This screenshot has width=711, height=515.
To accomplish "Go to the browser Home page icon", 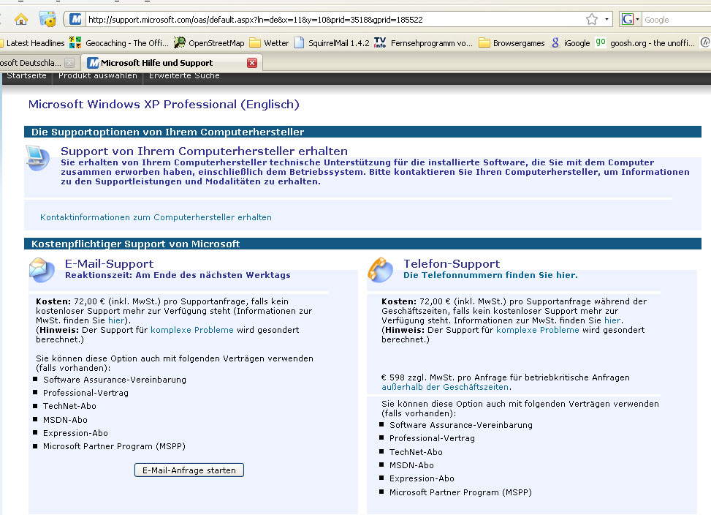I will (21, 20).
